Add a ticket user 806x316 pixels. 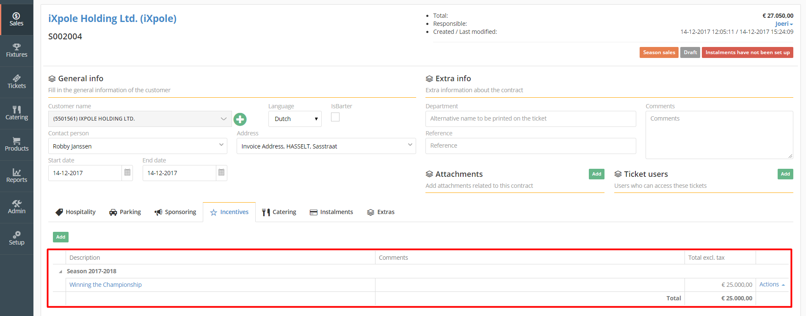[x=785, y=174]
